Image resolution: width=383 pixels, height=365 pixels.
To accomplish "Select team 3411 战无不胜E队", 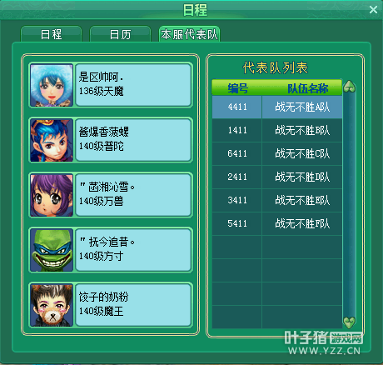I will tap(277, 200).
